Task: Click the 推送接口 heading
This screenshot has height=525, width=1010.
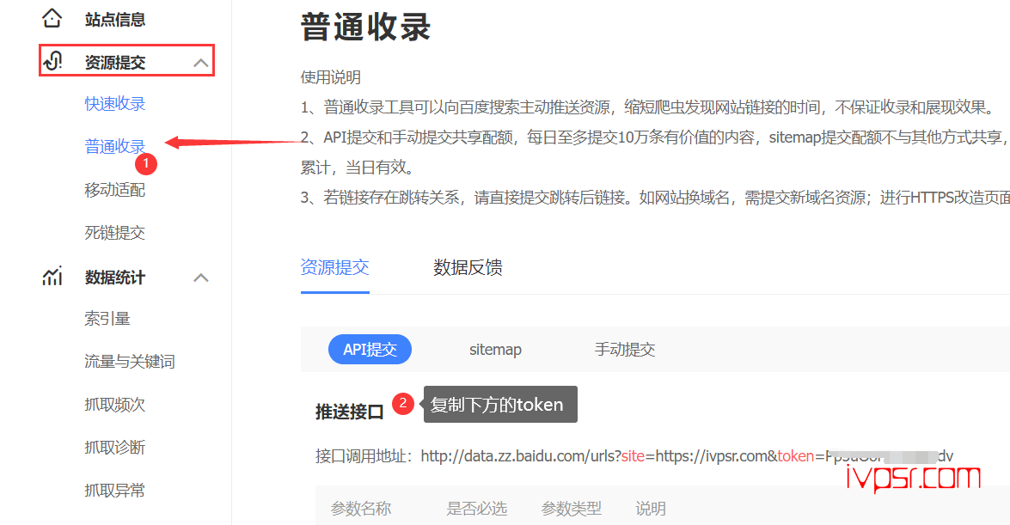Action: [x=349, y=412]
